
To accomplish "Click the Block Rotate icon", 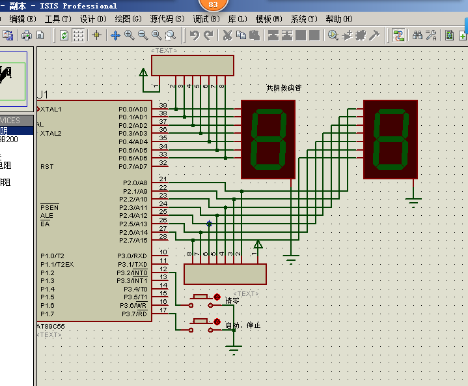I will pos(301,35).
